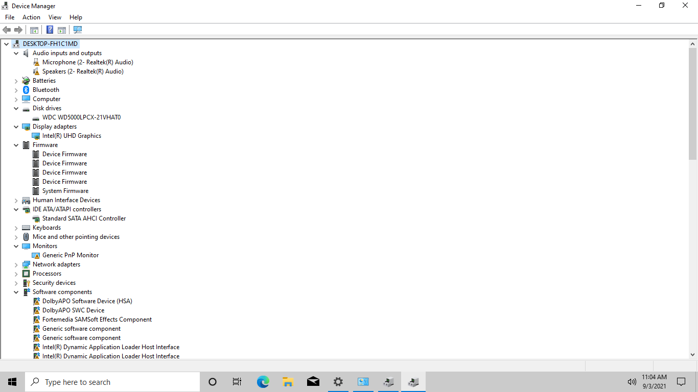The image size is (698, 392).
Task: Select the Speakers device's warning icon
Action: (x=36, y=71)
